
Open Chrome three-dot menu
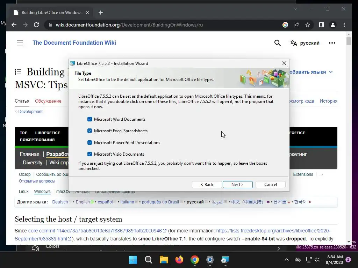pyautogui.click(x=344, y=25)
